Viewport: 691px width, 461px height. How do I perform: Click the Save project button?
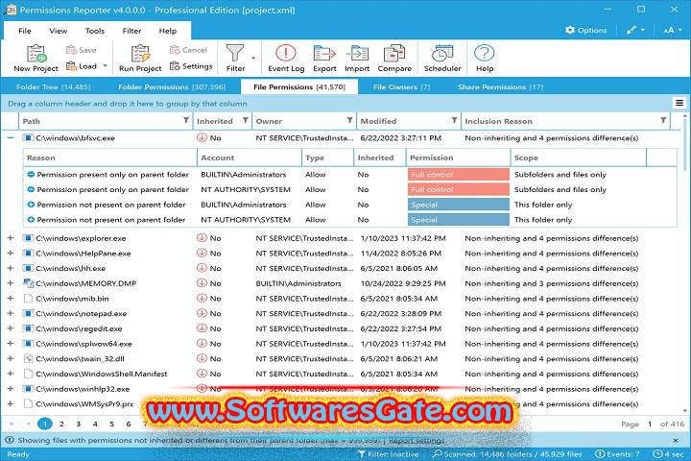coord(81,50)
